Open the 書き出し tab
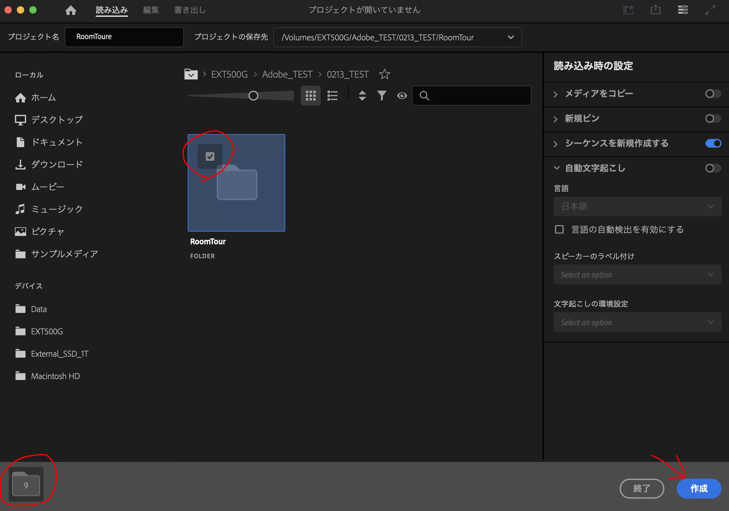The height and width of the screenshot is (511, 729). coord(190,10)
